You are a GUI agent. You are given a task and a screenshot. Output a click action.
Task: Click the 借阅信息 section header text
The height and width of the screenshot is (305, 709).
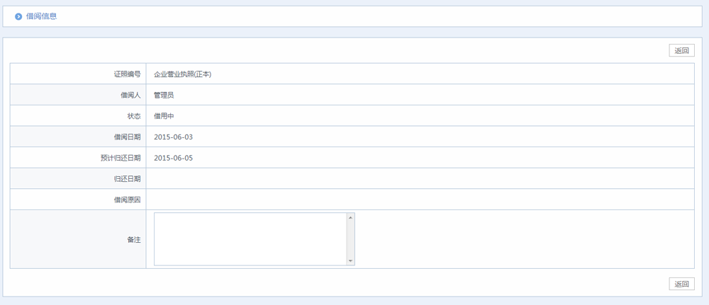(x=41, y=16)
